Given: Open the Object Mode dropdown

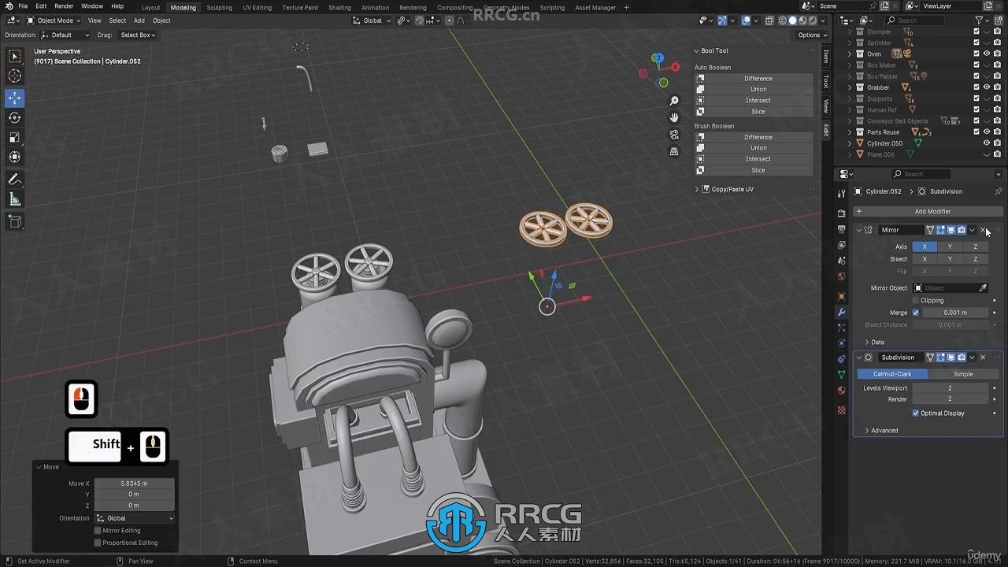Looking at the screenshot, I should tap(54, 20).
